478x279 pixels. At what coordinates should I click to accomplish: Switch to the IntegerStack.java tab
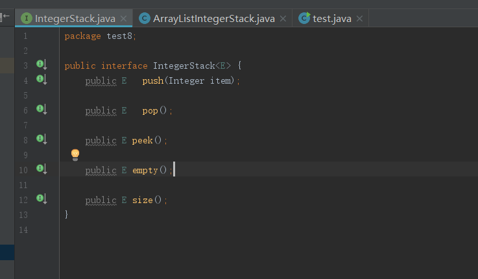tap(75, 19)
